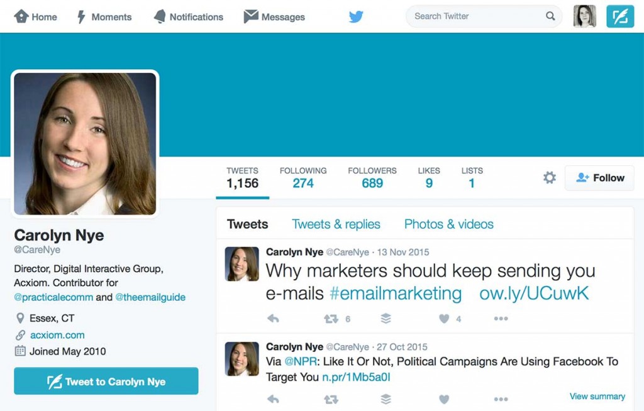Open Notifications from the navigation bar
644x411 pixels.
click(189, 17)
